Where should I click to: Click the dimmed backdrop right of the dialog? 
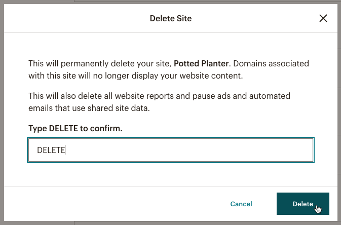click(x=339, y=113)
